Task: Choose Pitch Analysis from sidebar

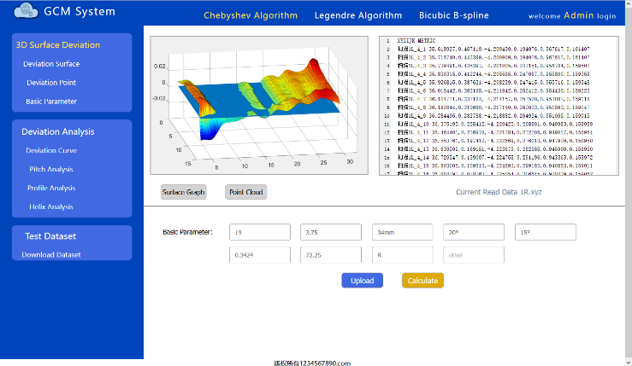Action: coord(51,169)
